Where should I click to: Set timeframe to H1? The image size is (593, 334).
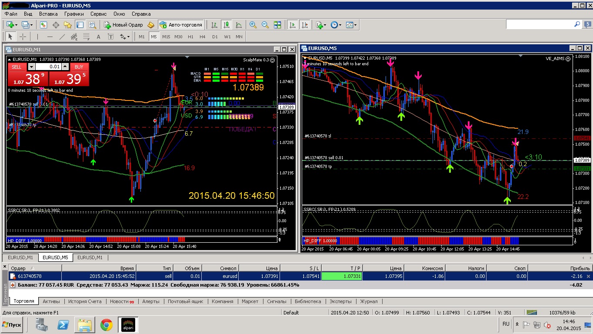click(190, 37)
